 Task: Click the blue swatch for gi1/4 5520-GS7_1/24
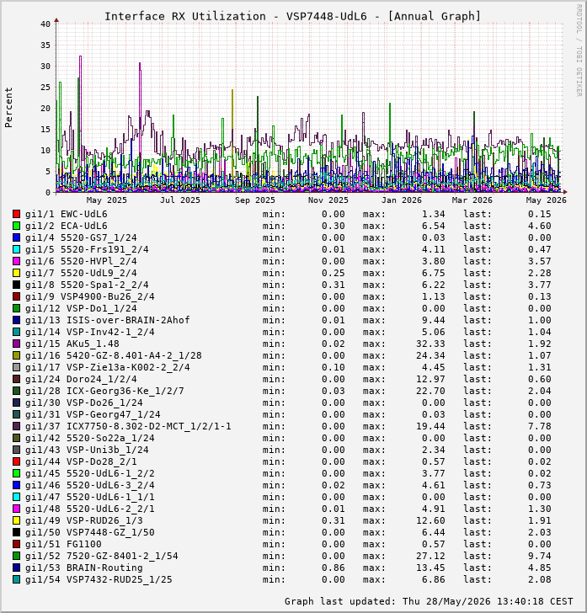click(x=17, y=237)
